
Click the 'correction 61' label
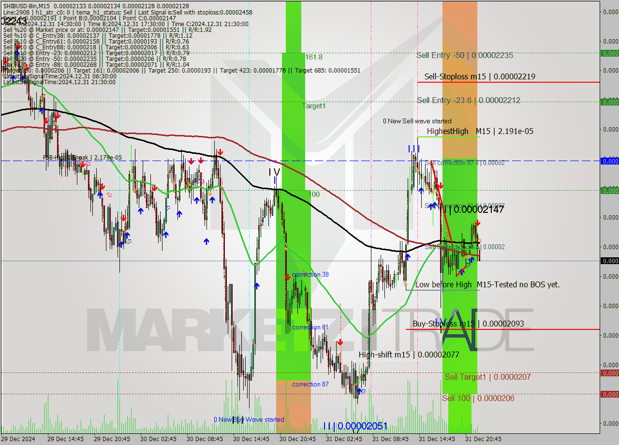pos(310,327)
